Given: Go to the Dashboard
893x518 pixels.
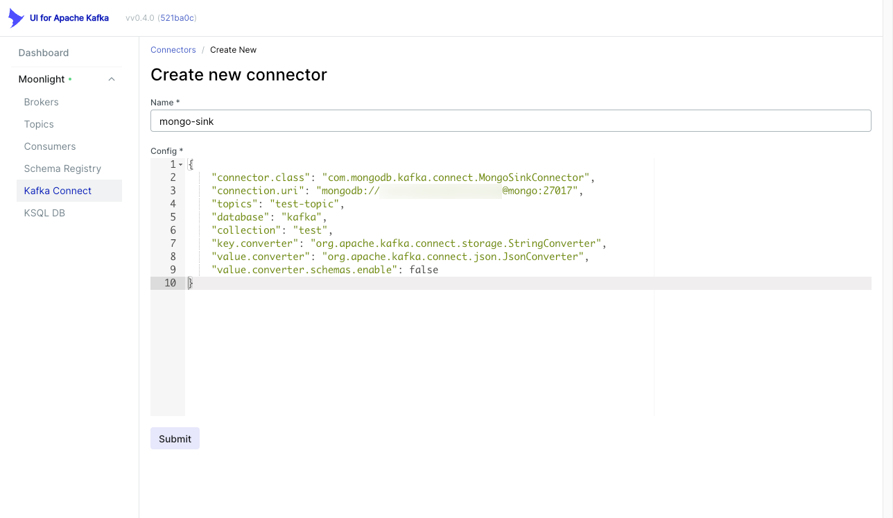Looking at the screenshot, I should click(43, 53).
